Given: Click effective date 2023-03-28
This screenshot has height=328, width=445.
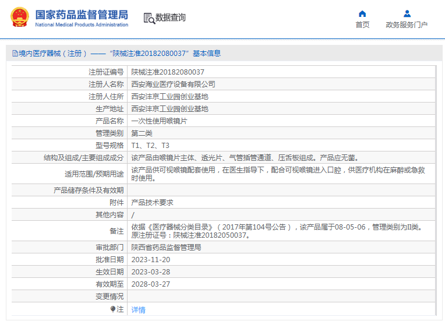Looking at the screenshot, I should [151, 271].
